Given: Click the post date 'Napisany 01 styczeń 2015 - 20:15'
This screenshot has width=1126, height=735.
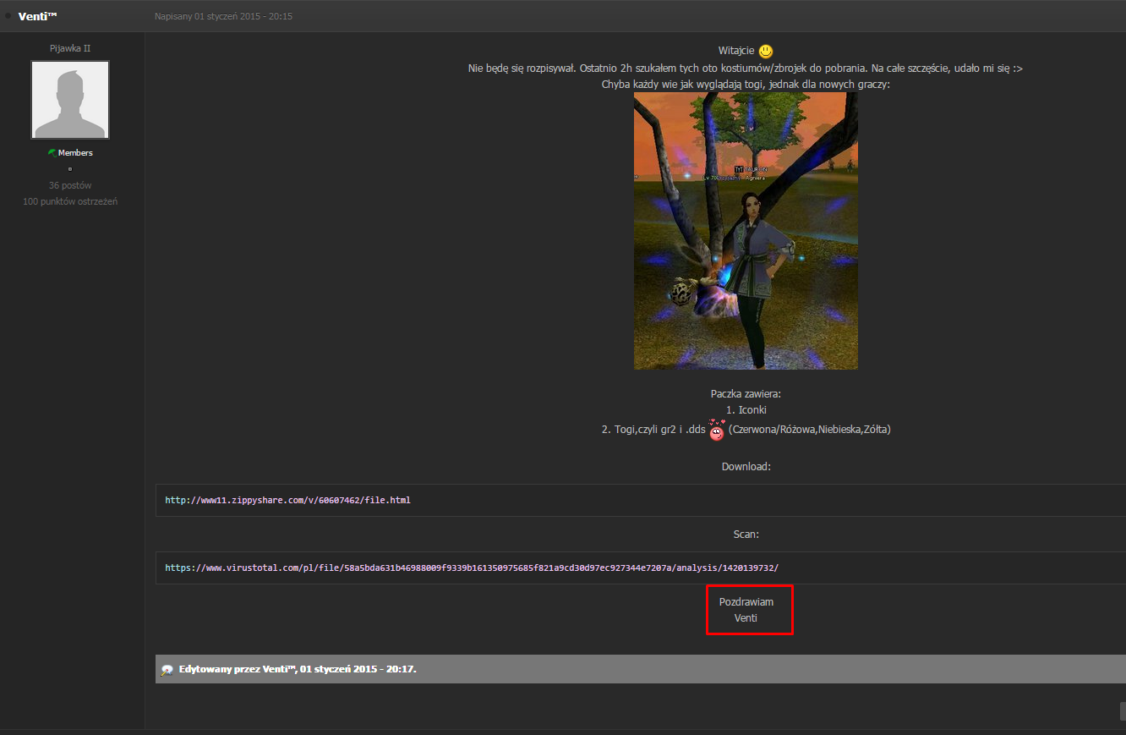Looking at the screenshot, I should 224,16.
